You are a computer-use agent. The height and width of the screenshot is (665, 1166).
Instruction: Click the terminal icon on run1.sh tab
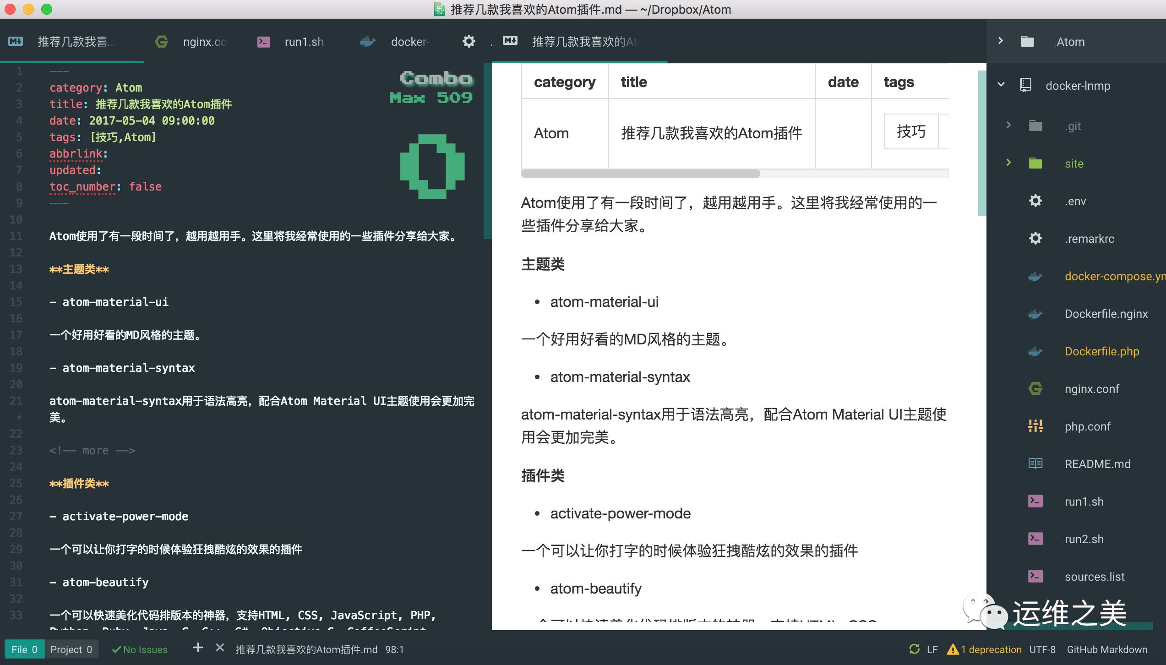(263, 42)
